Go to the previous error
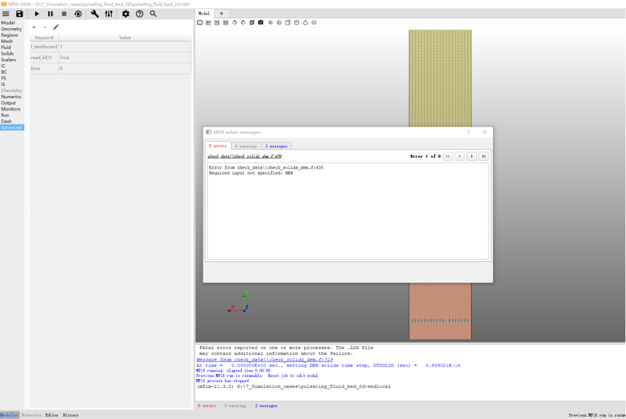 tap(460, 156)
